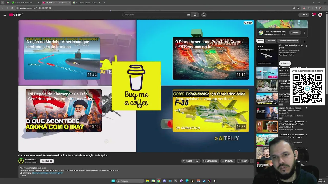This screenshot has height=184, width=328.
Task: Open options for the Starlink Kit Mini ad
Action: point(306,45)
